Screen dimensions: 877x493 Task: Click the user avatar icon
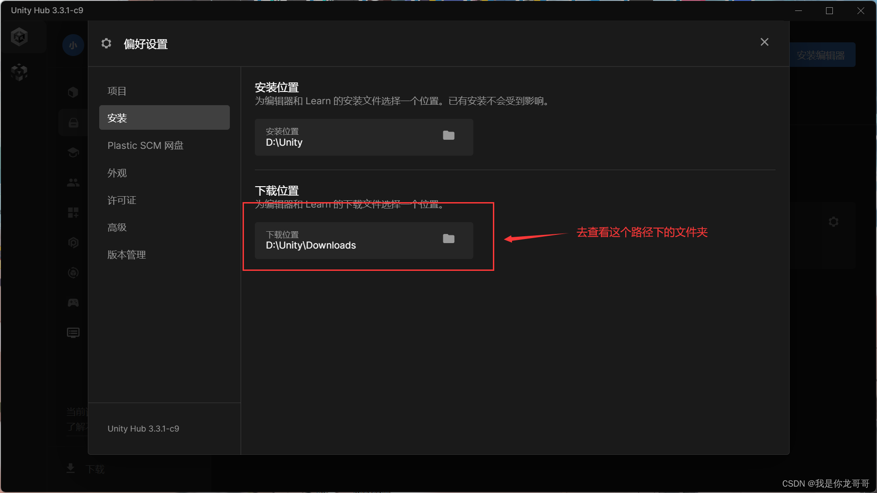(73, 45)
